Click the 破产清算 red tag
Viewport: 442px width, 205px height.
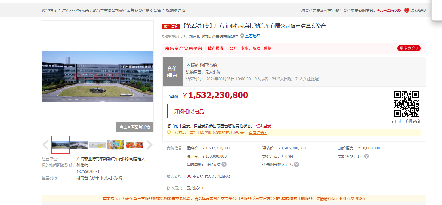coord(171,26)
